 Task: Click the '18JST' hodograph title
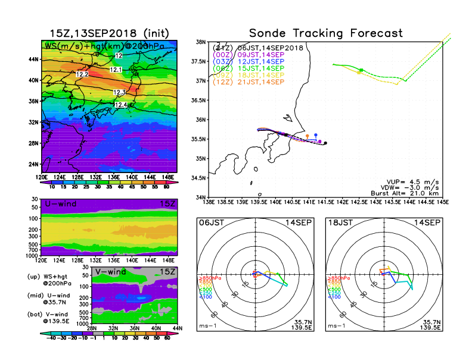coord(340,222)
